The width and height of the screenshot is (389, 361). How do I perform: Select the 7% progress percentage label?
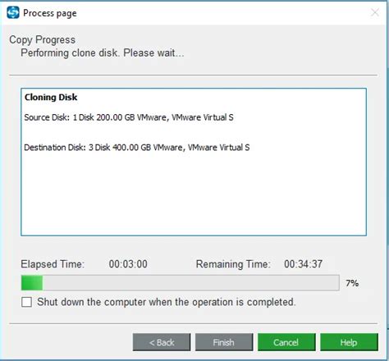click(x=352, y=283)
